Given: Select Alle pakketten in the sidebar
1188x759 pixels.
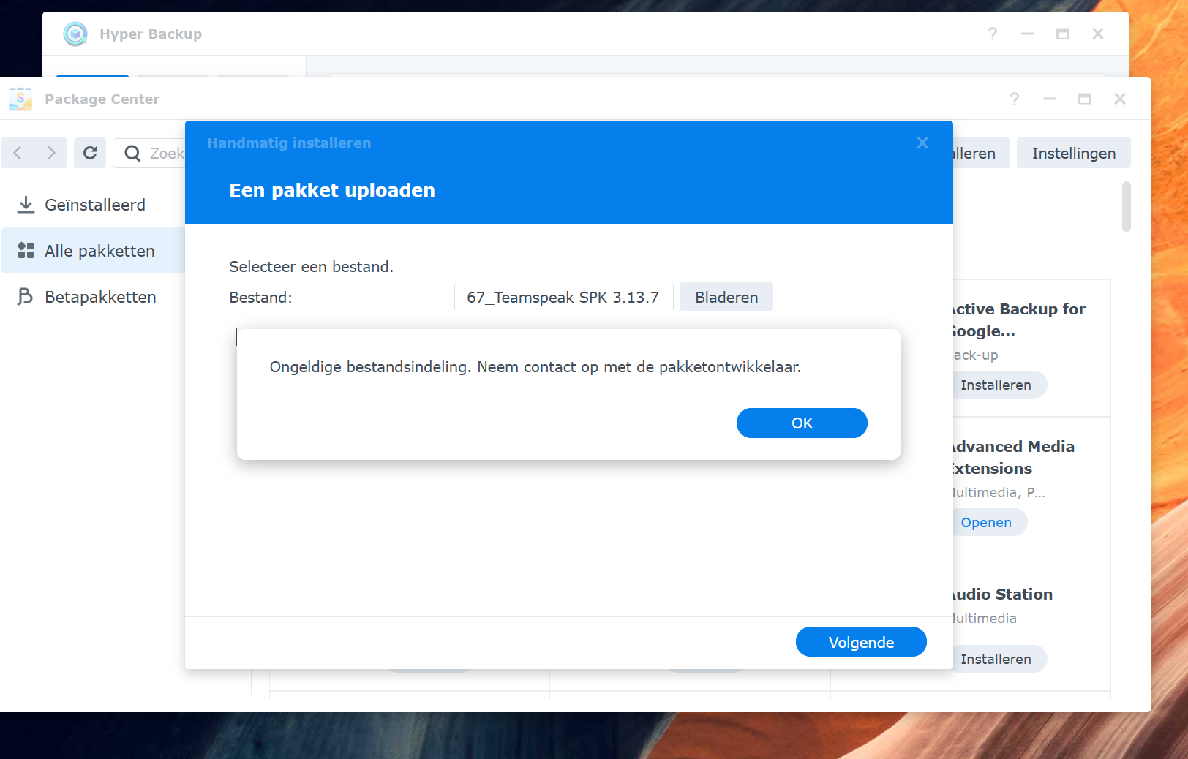Looking at the screenshot, I should point(99,251).
